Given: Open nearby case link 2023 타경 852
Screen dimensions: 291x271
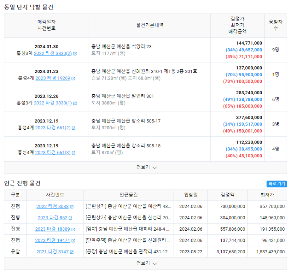Looking at the screenshot, I should coord(53,217).
